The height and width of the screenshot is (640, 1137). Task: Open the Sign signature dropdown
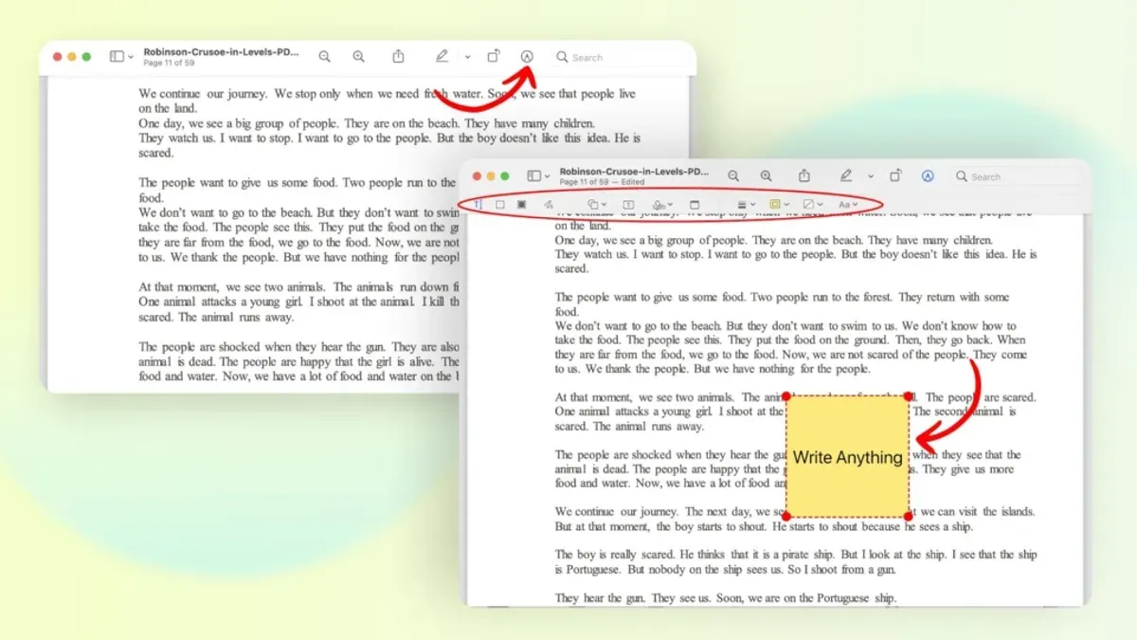pyautogui.click(x=663, y=204)
